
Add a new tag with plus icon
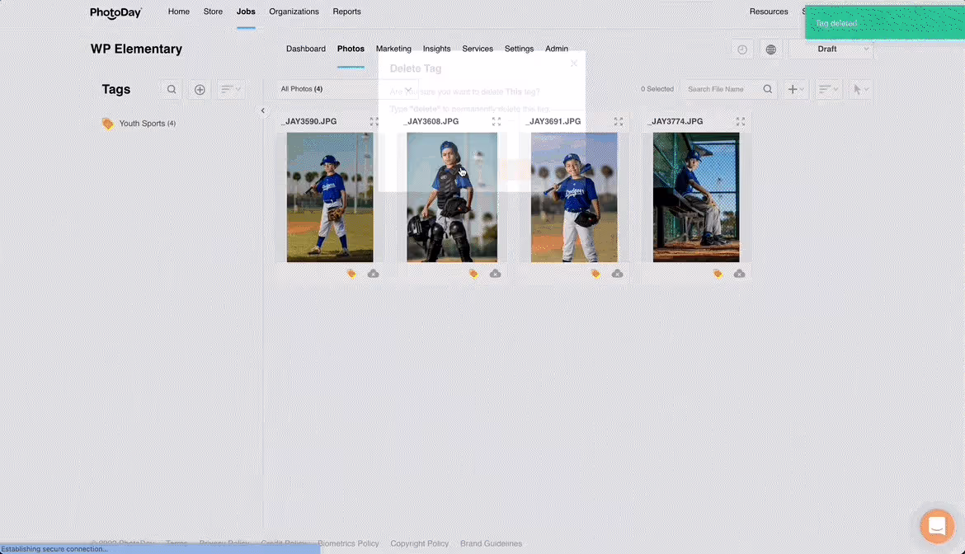(x=200, y=90)
